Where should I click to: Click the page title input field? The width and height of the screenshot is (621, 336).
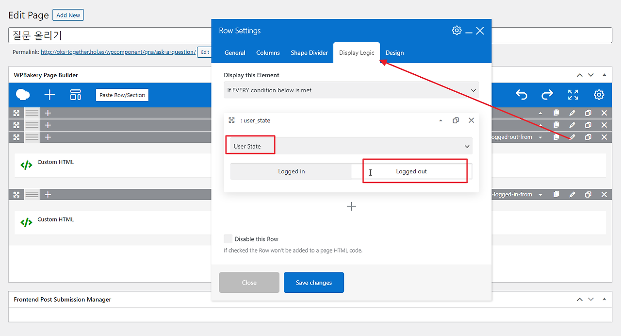point(310,35)
